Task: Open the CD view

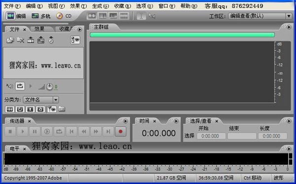Action: click(64, 16)
